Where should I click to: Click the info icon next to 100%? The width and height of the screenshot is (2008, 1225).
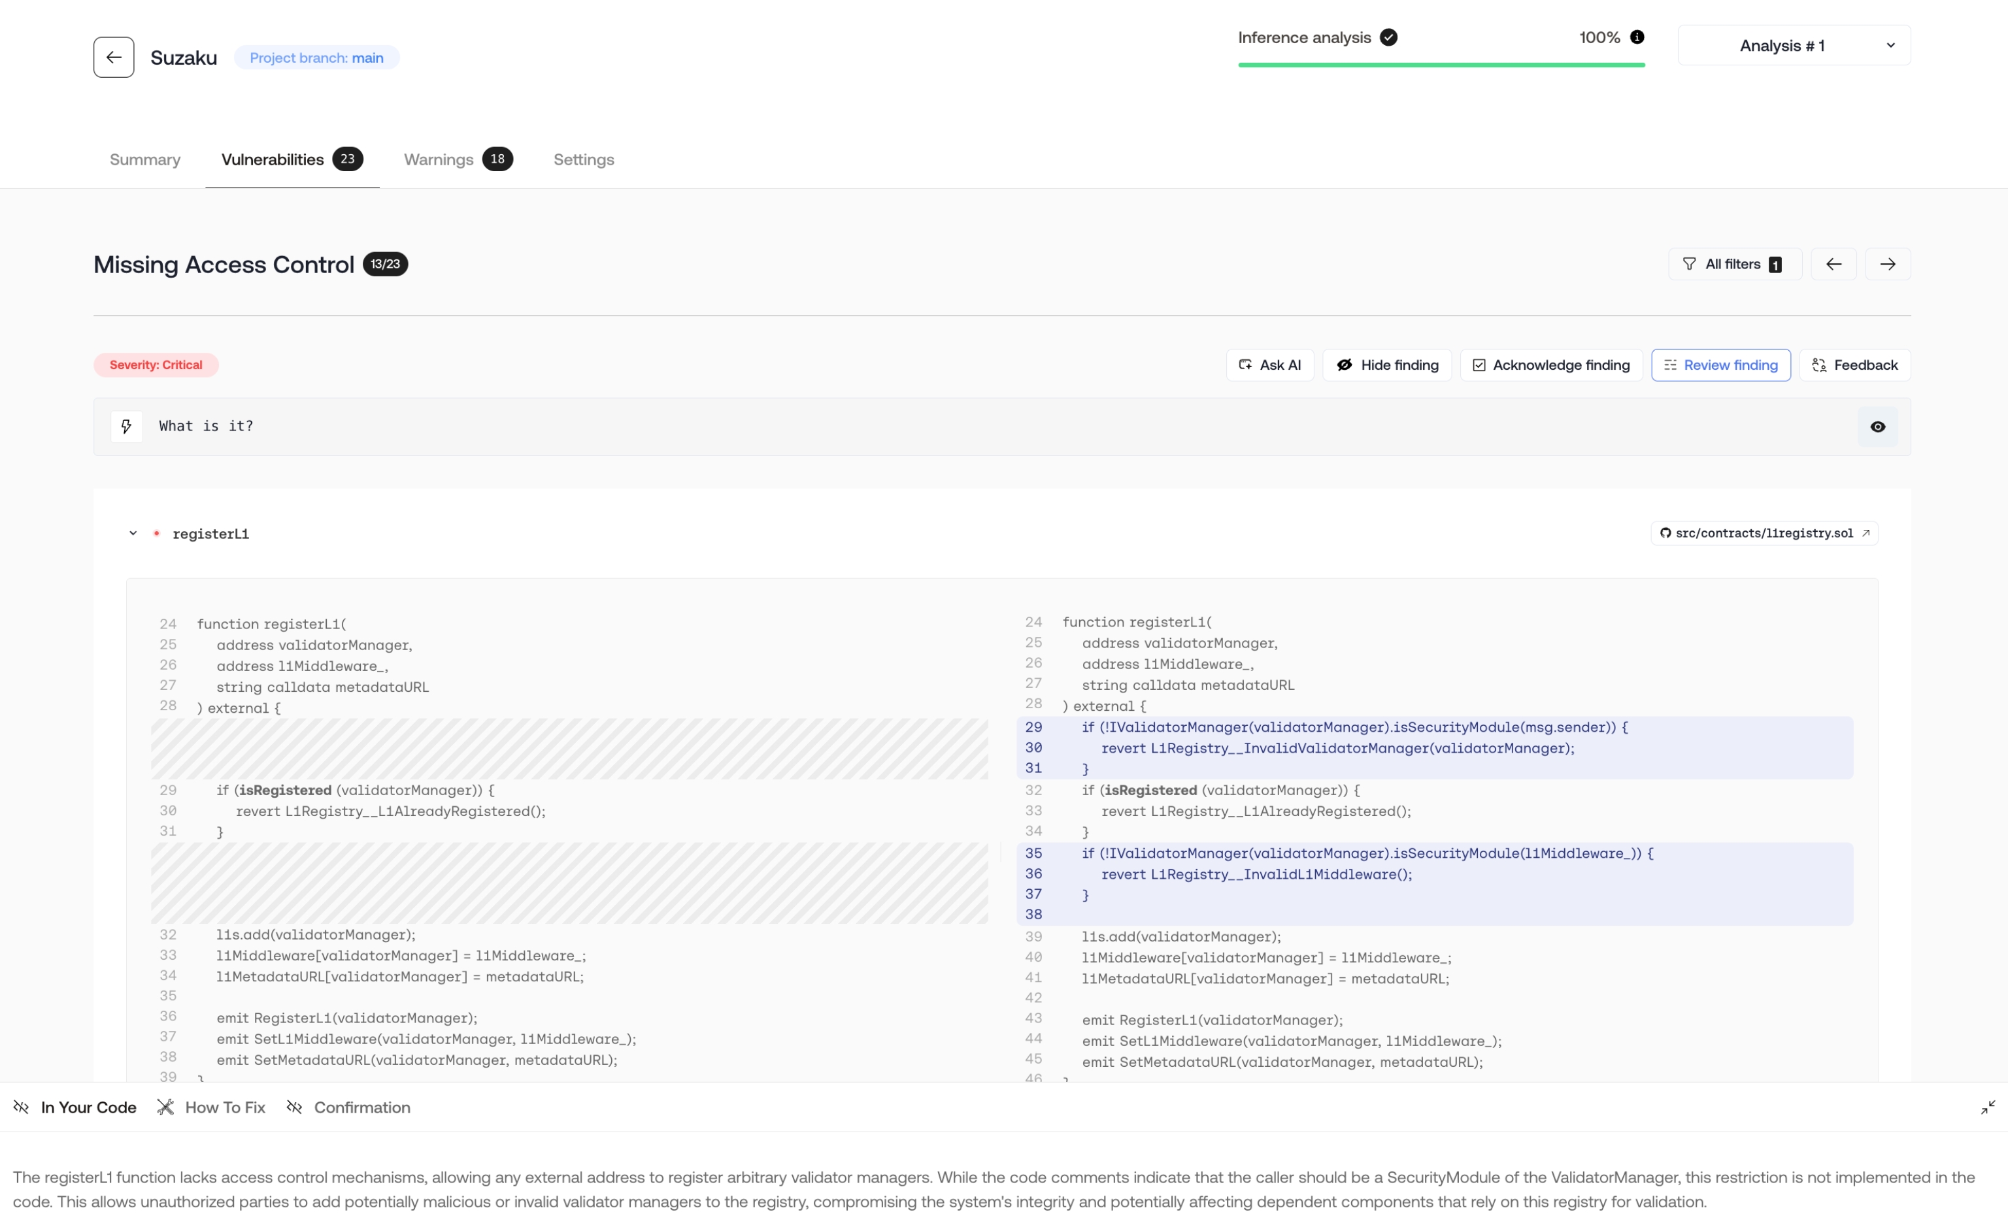click(x=1636, y=37)
